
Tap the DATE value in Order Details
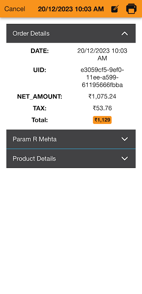(x=102, y=54)
